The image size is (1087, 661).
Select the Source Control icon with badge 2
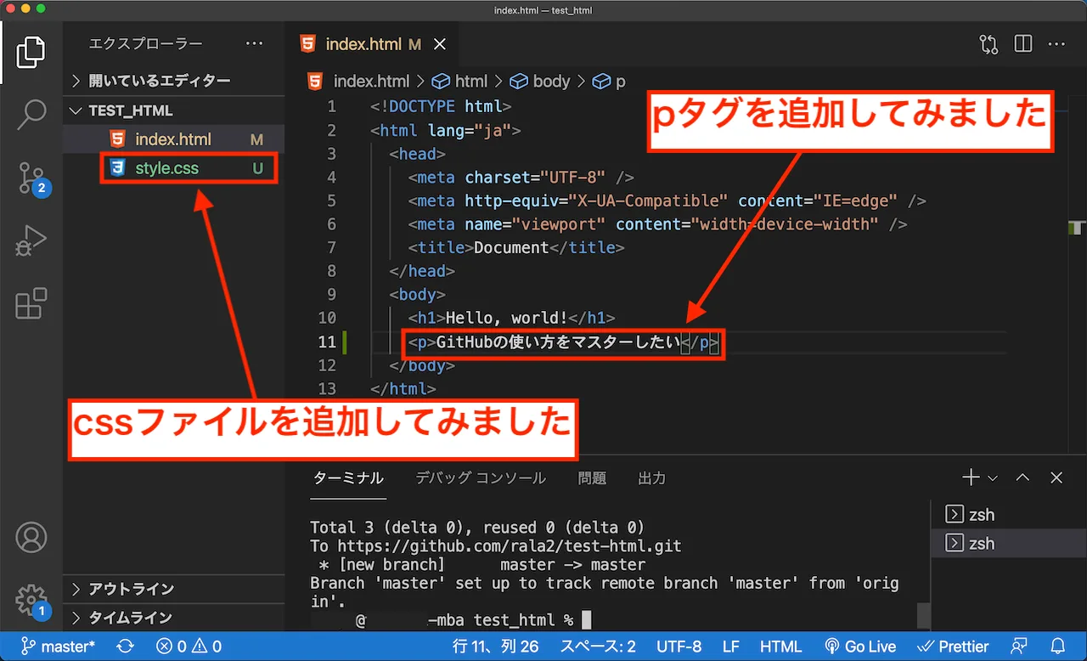(31, 177)
